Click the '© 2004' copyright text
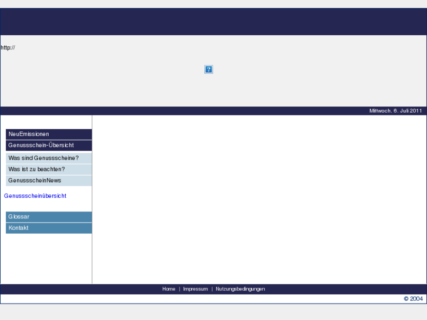427x320 pixels. [413, 299]
